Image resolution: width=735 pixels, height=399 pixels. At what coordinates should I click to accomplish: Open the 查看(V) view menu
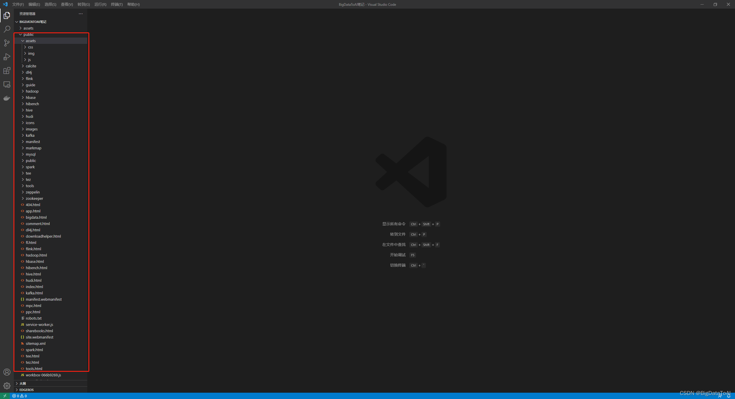[67, 4]
